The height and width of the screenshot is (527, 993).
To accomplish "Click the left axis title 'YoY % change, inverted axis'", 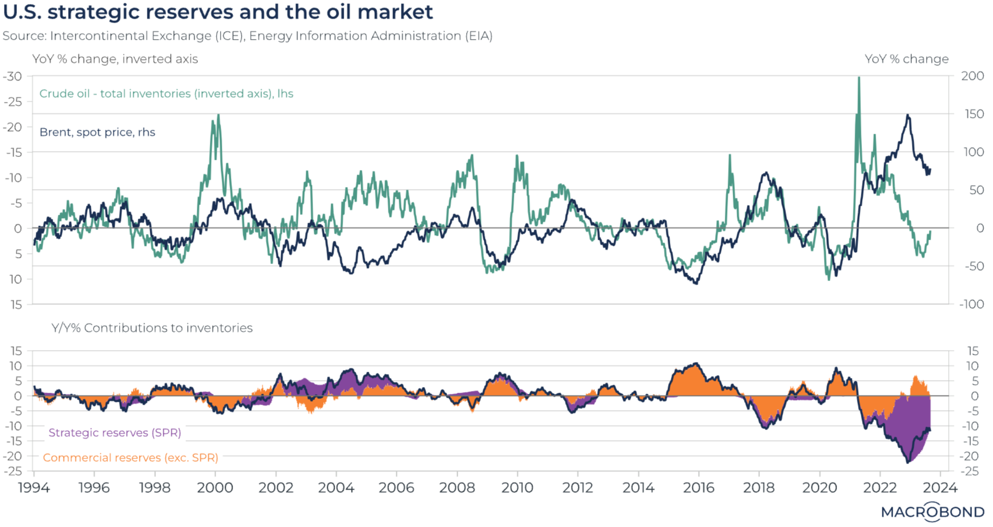I will click(115, 59).
